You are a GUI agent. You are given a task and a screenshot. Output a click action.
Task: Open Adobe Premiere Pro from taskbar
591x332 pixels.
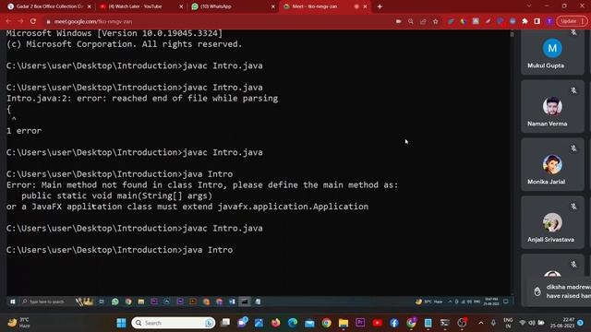click(360, 323)
